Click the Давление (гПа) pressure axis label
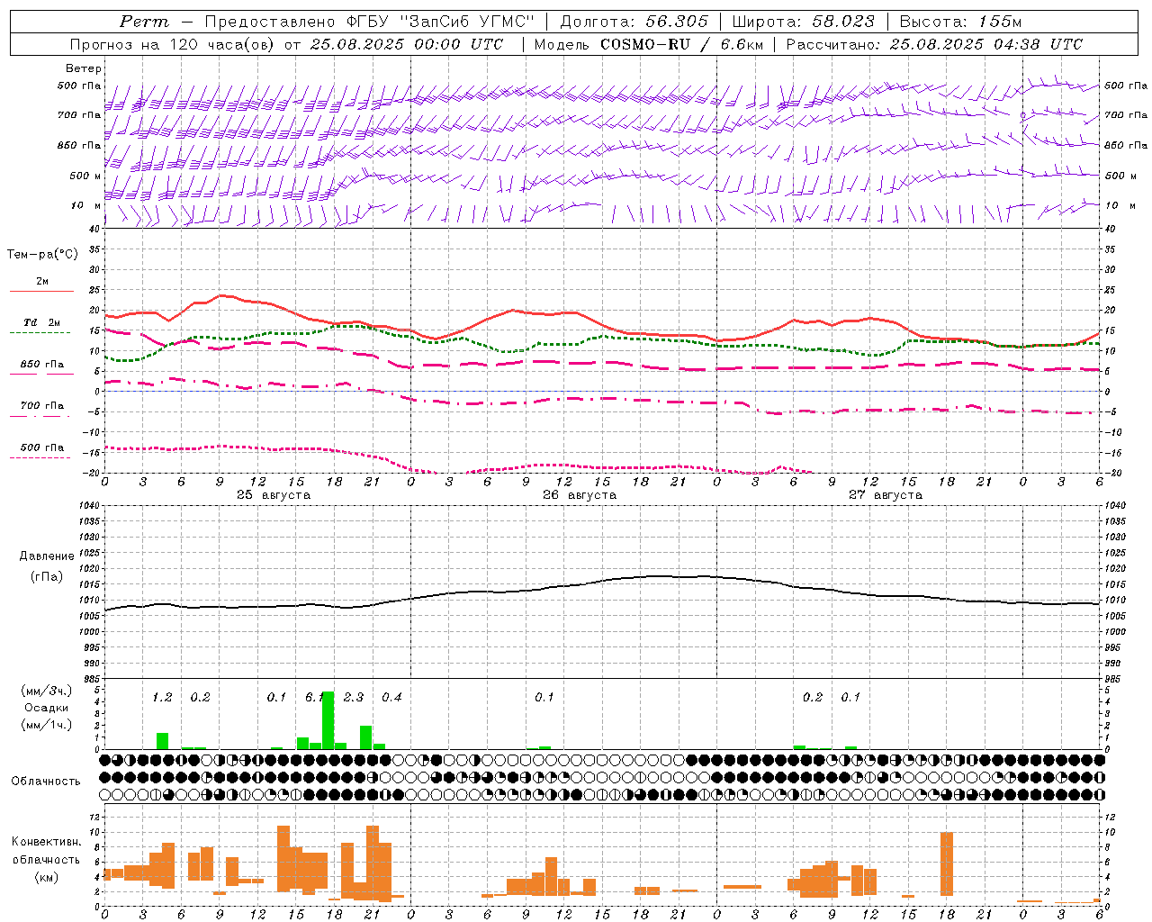The width and height of the screenshot is (1152, 922). pos(47,566)
